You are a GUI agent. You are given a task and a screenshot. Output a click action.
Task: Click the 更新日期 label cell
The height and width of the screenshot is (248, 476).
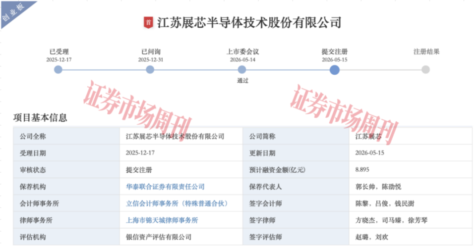click(296, 153)
